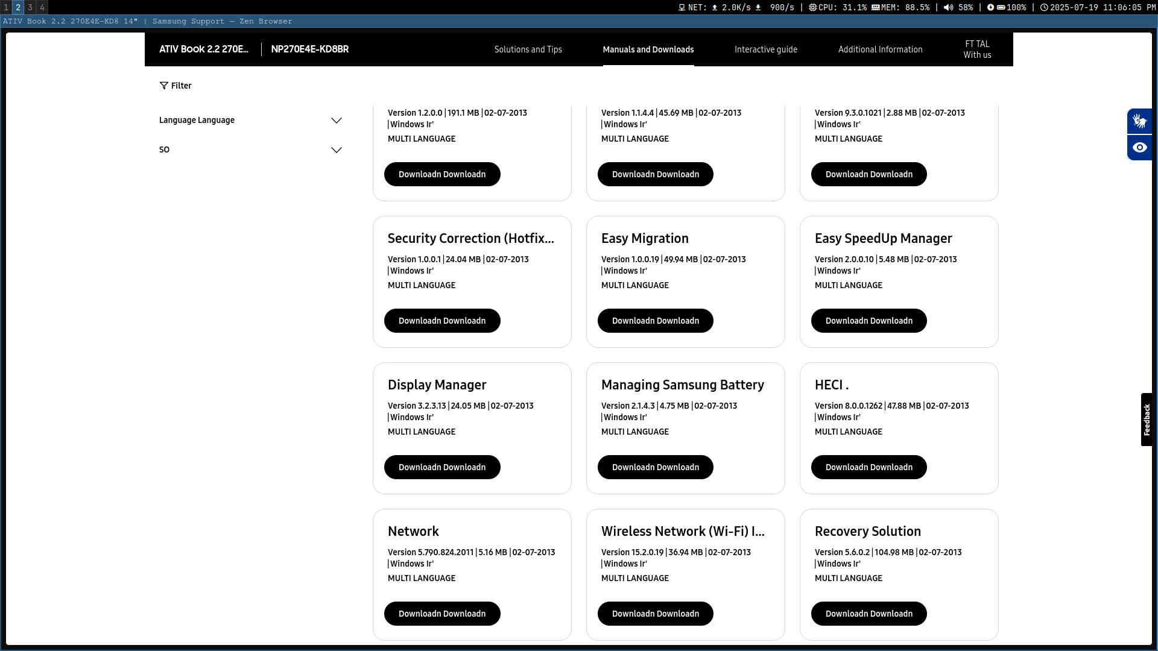This screenshot has width=1158, height=651.
Task: Open the Interactive guide tab
Action: coord(765,49)
